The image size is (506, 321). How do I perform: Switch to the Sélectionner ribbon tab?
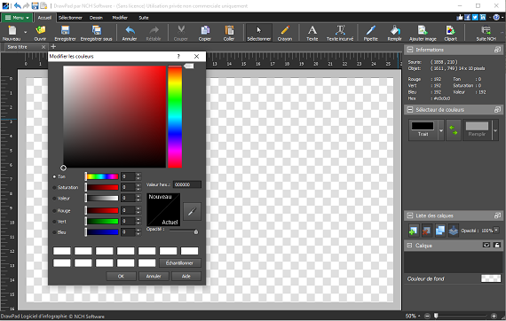pyautogui.click(x=70, y=18)
